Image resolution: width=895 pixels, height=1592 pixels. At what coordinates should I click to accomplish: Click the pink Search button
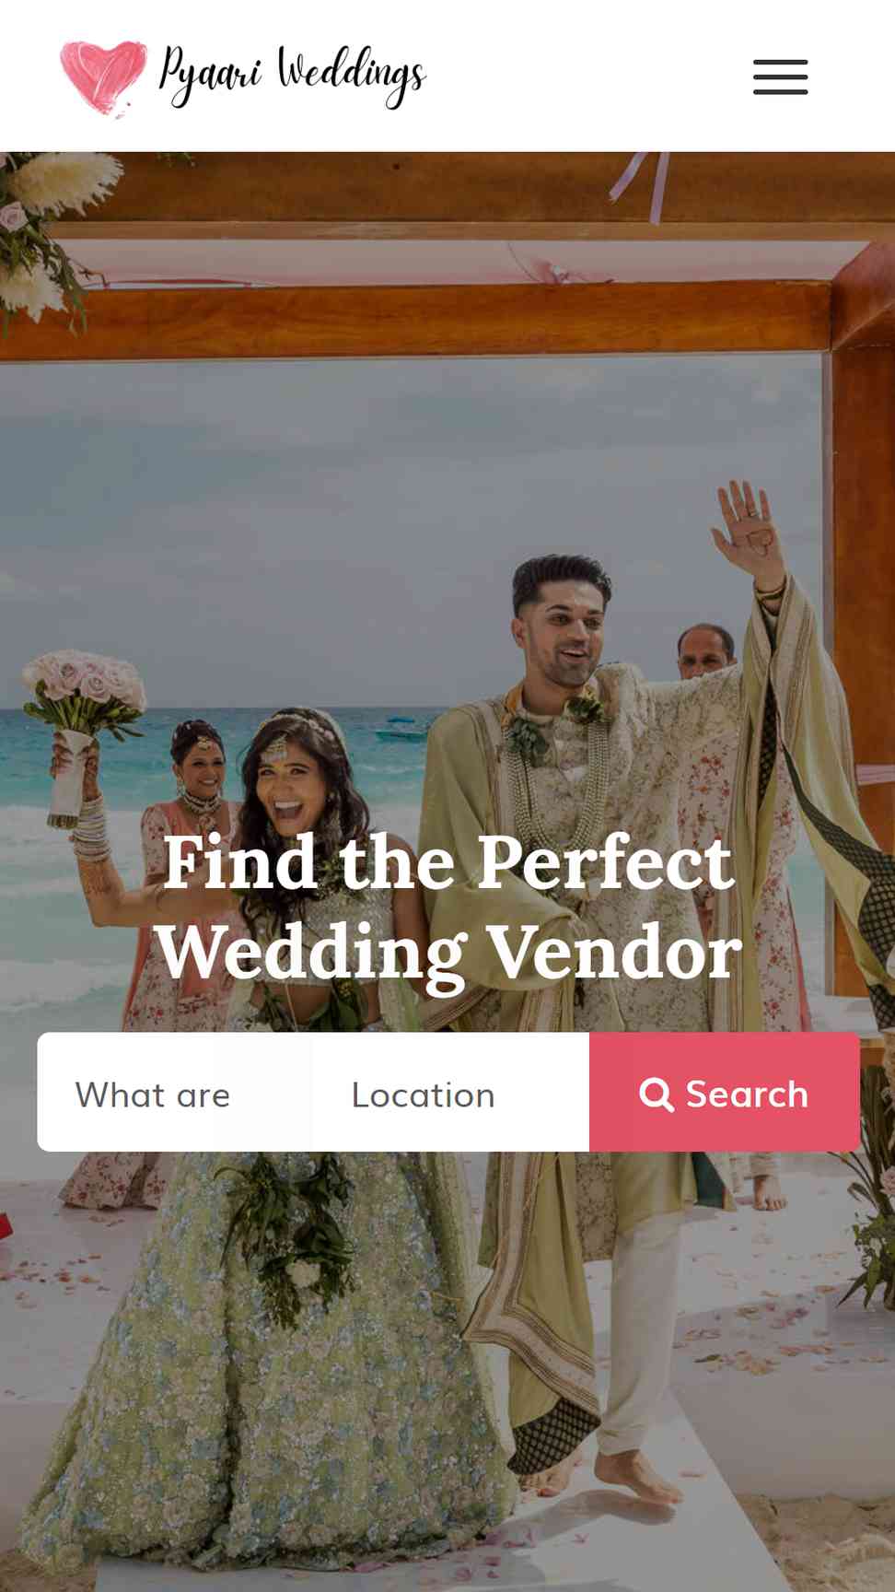tap(725, 1093)
